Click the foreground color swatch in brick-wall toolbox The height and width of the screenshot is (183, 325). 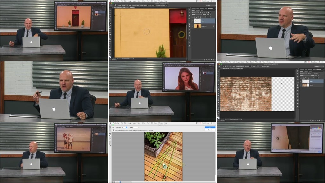coord(218,117)
